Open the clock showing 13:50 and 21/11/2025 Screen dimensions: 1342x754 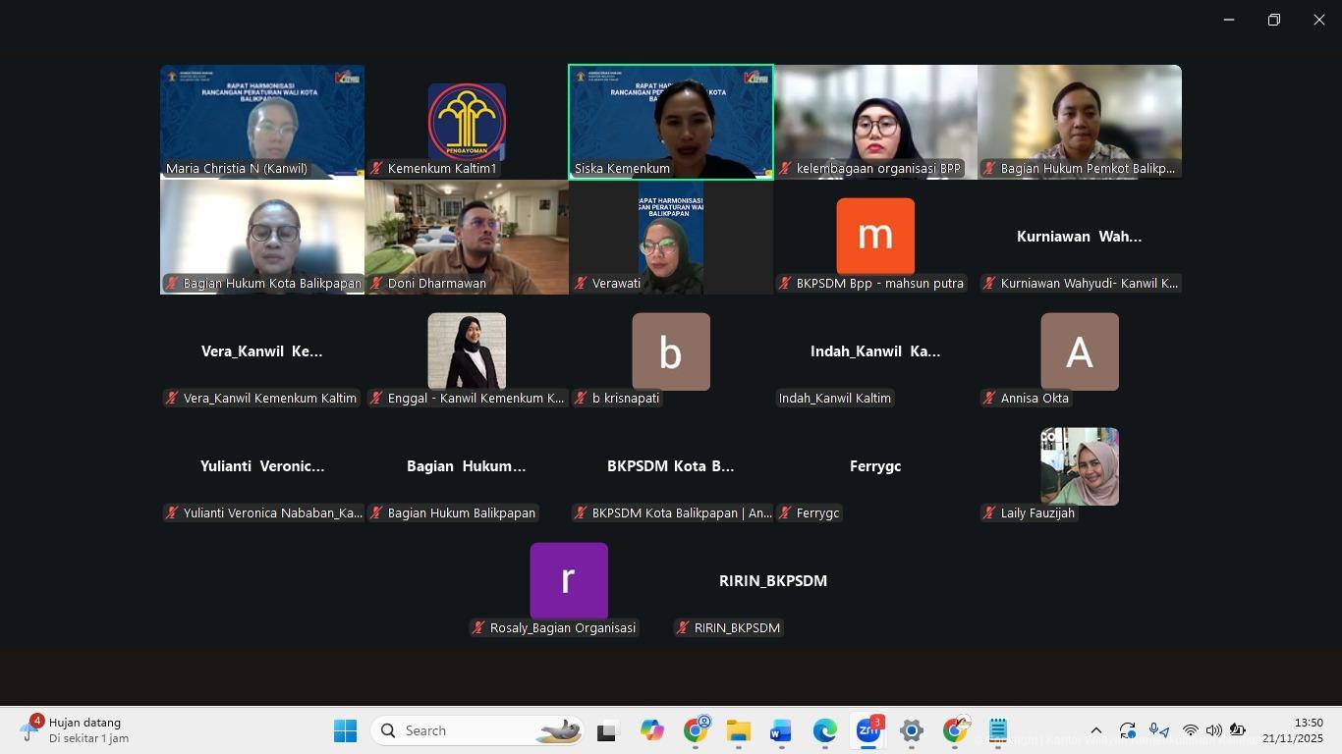click(x=1292, y=730)
